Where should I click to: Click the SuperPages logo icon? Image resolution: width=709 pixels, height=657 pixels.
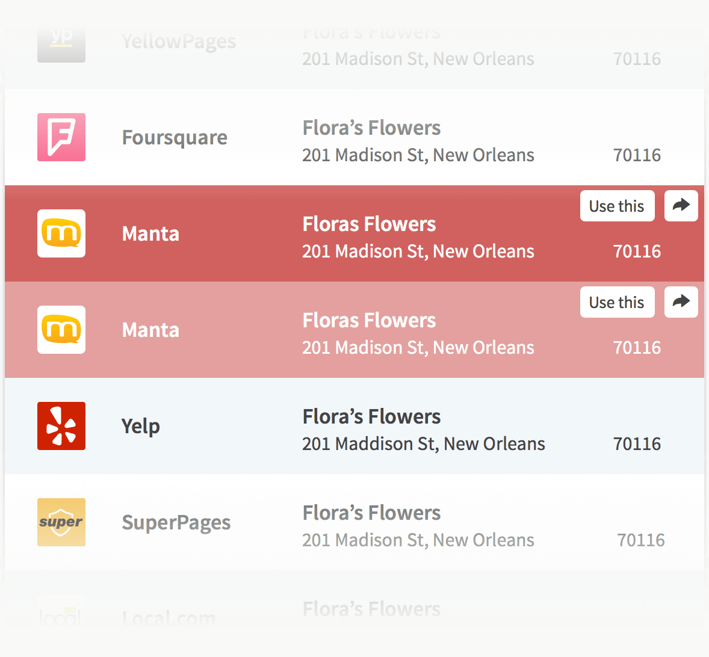[61, 522]
